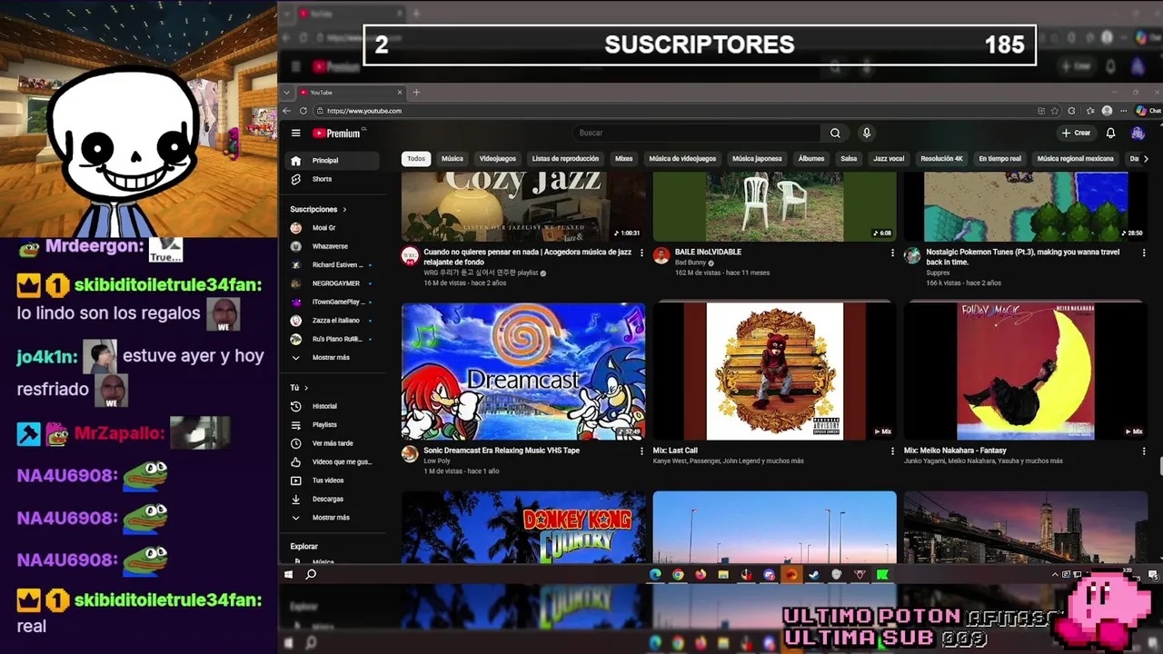
Task: Open the YouTube hamburger guide menu
Action: 295,133
